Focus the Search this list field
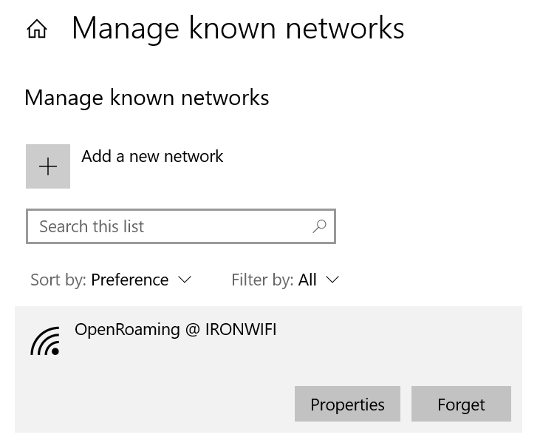557x443 pixels. [x=181, y=226]
